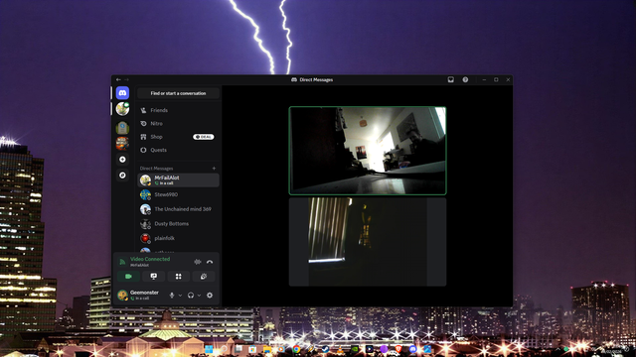Open Discord icon in the taskbar
The height and width of the screenshot is (357, 636).
point(413,349)
